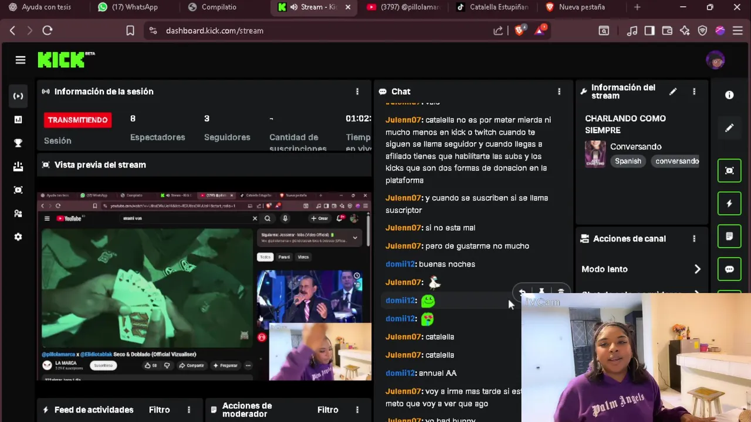The height and width of the screenshot is (422, 751).
Task: Switch to the Nueva pestaña tab
Action: 581,7
